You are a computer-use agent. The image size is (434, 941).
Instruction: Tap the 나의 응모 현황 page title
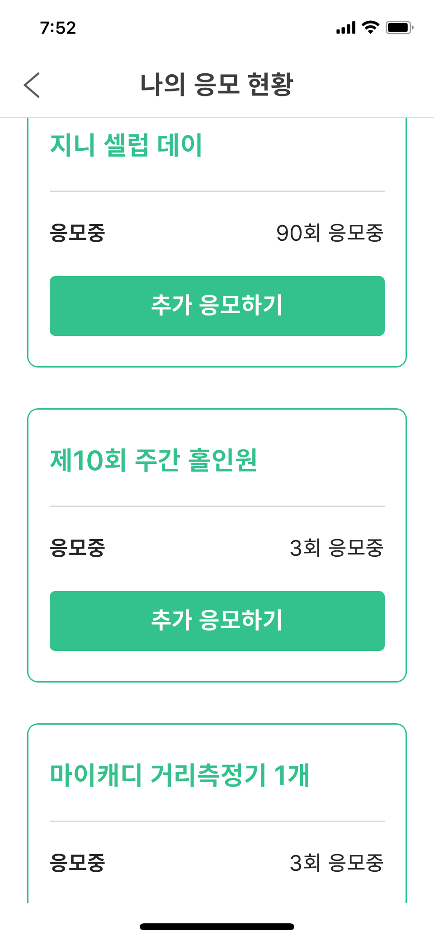(x=217, y=85)
